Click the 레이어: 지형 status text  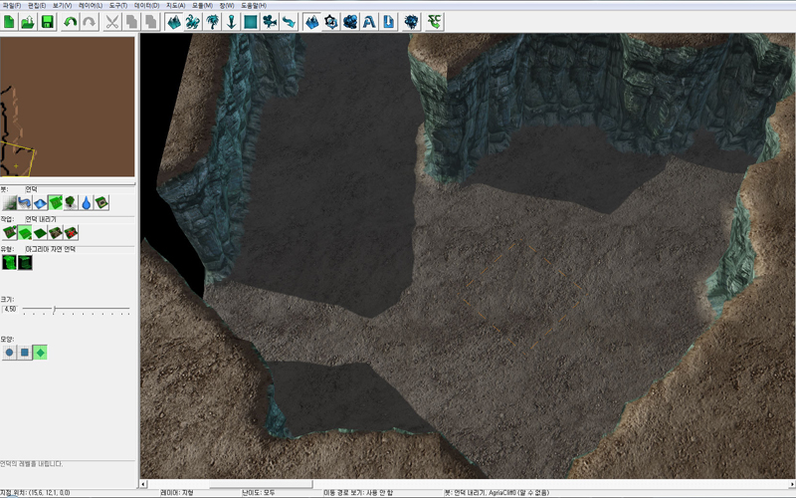point(177,493)
